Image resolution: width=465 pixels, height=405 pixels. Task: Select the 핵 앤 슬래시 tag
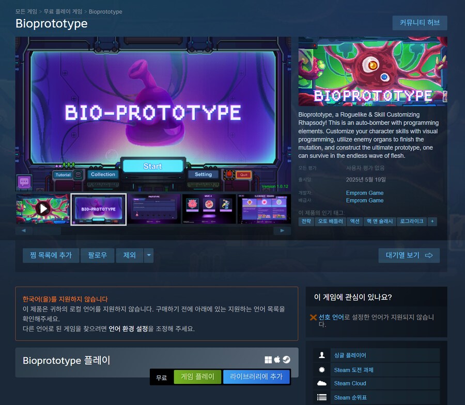pos(380,221)
